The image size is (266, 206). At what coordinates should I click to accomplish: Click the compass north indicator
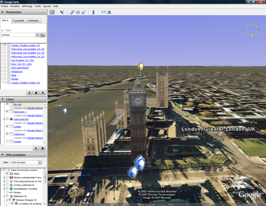252,35
